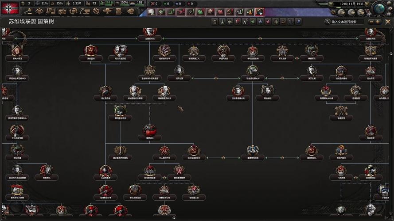394x221 pixels.
Task: Select the crossed rifles focus
Action: coord(194,51)
